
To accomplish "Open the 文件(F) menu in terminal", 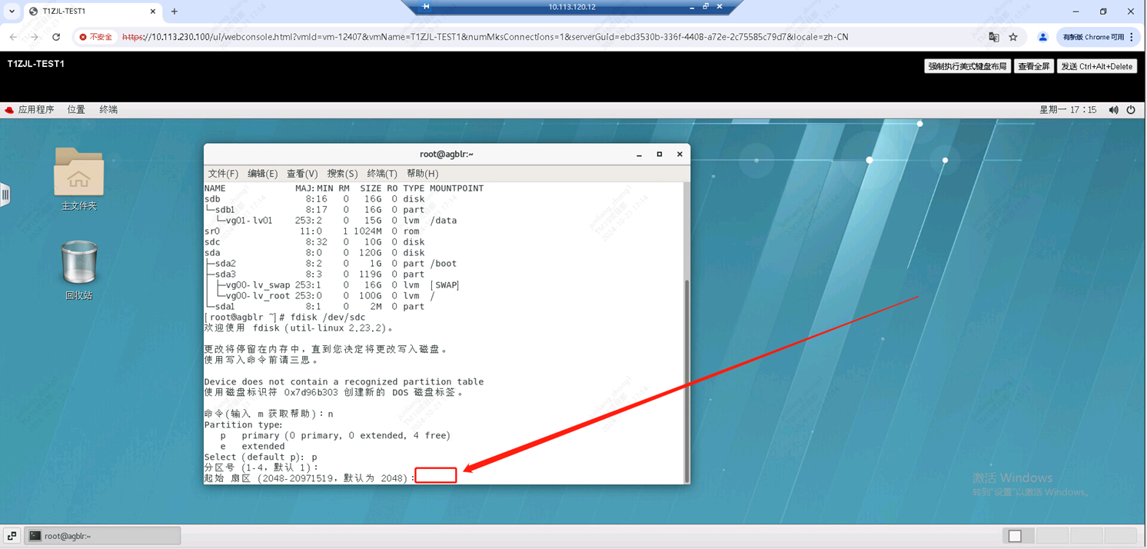I will 223,174.
